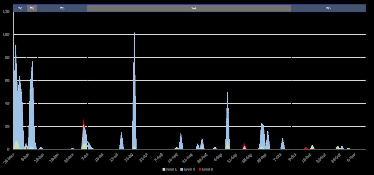Click the 'Level 2' legend label
Image resolution: width=374 pixels, height=175 pixels.
(x=190, y=169)
